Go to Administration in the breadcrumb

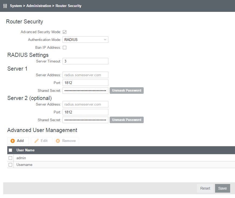(39, 6)
